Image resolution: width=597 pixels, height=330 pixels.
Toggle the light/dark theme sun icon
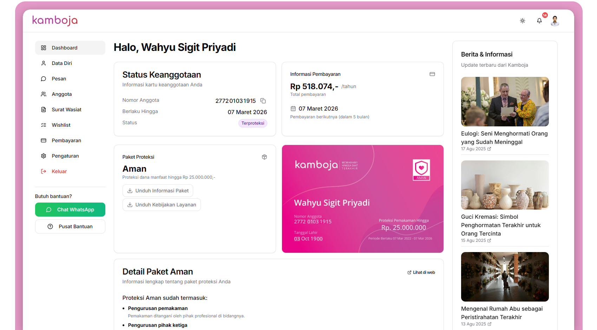523,21
